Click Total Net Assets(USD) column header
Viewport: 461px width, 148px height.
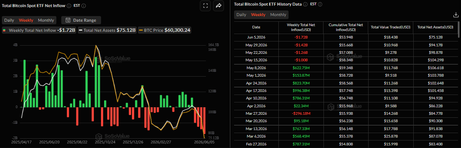(x=435, y=27)
